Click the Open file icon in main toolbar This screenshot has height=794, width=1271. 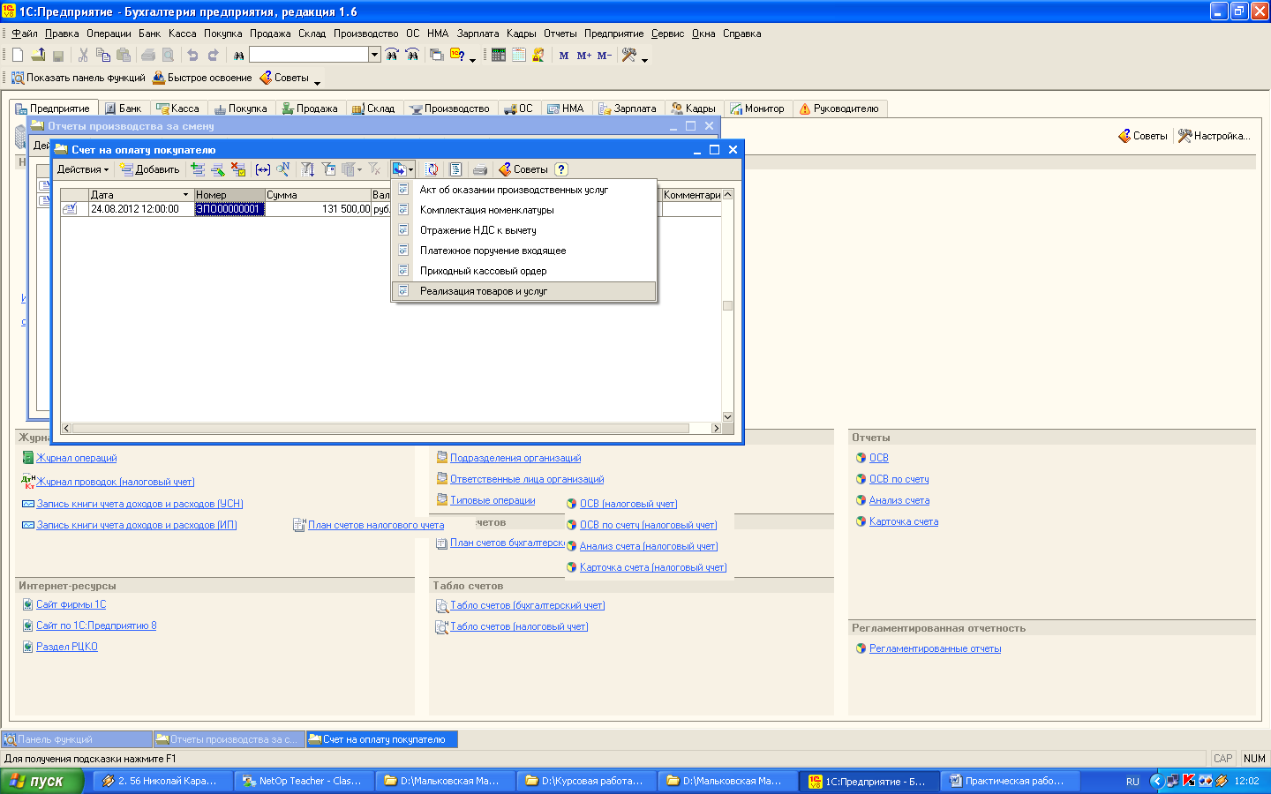click(x=38, y=55)
